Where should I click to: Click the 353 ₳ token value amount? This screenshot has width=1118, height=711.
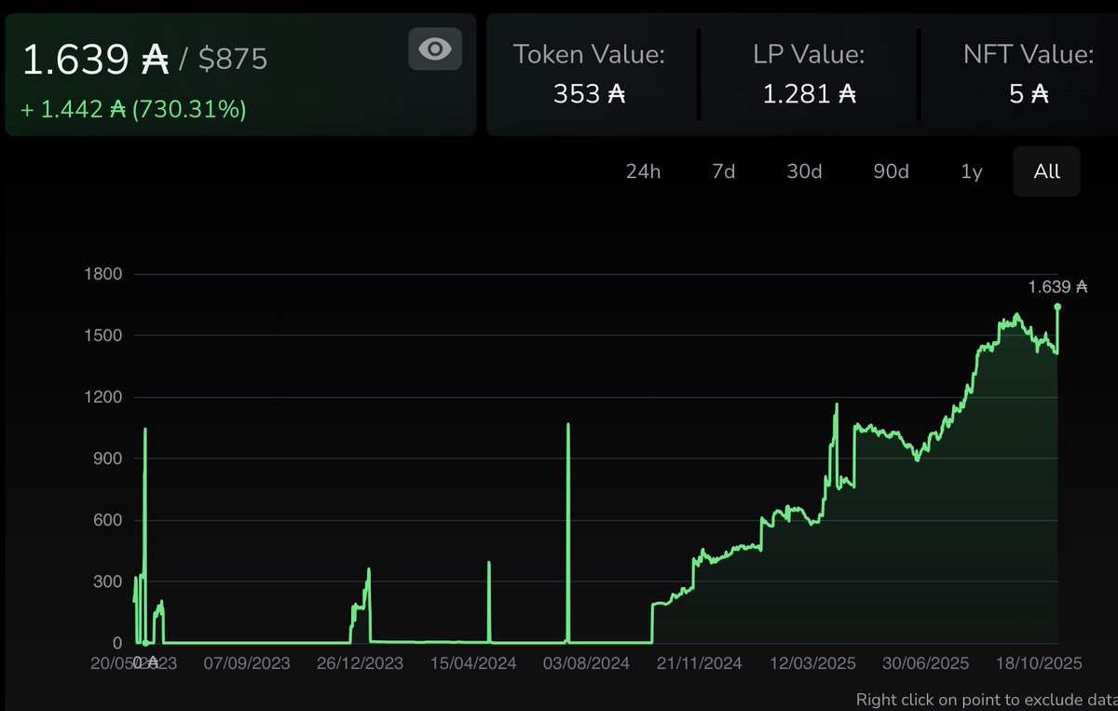point(589,93)
